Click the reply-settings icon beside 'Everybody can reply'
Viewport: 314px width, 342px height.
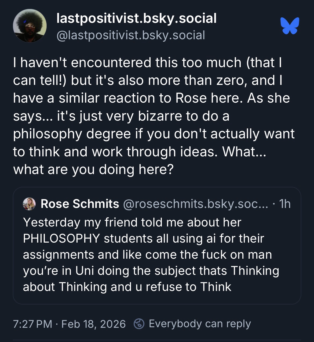[x=139, y=324]
